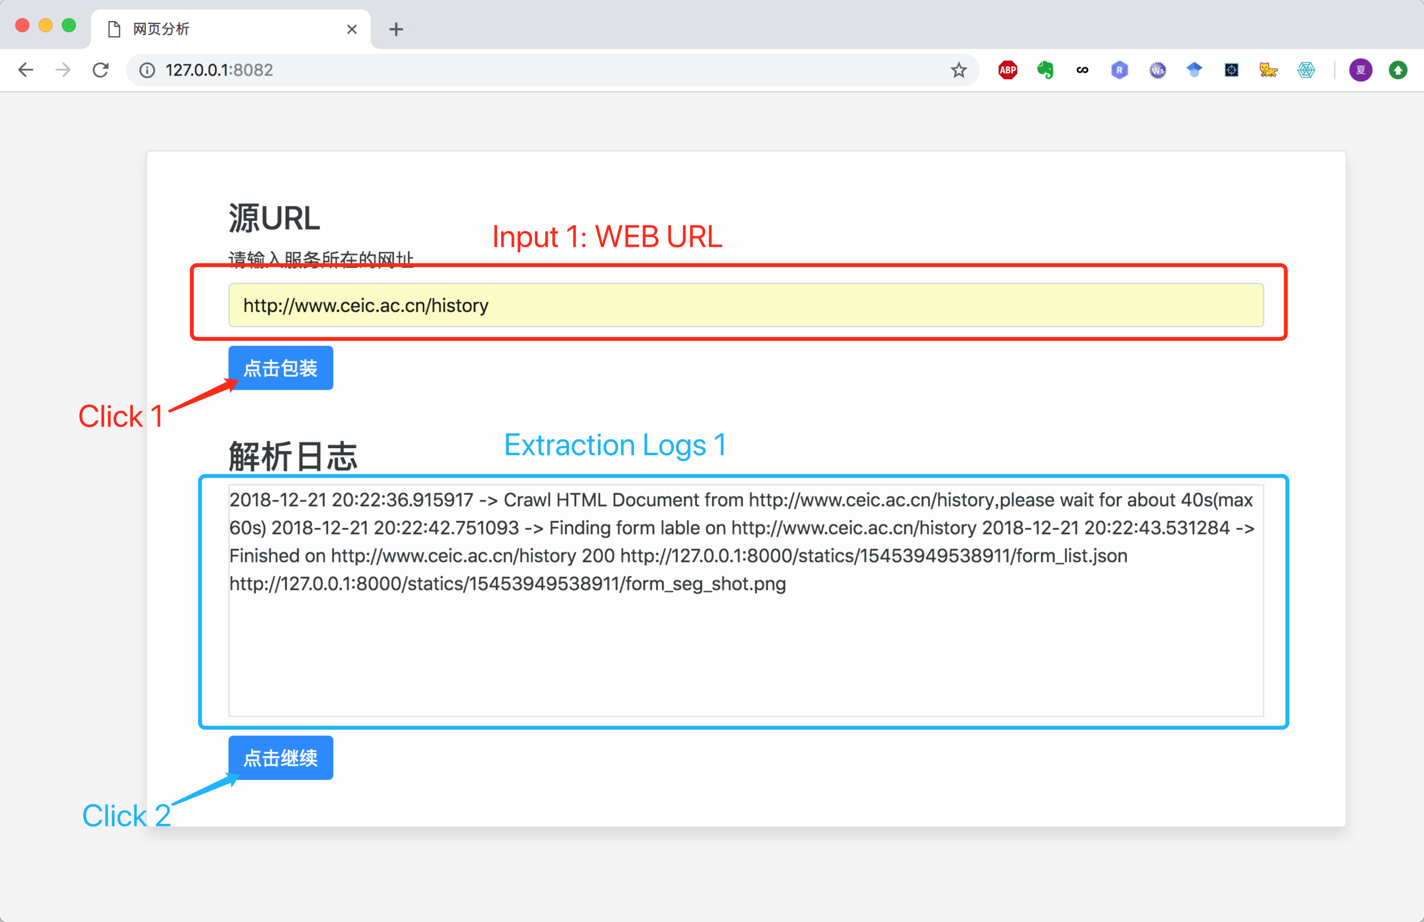The height and width of the screenshot is (922, 1424).
Task: Open the purple hexagon R extension
Action: pos(1119,70)
